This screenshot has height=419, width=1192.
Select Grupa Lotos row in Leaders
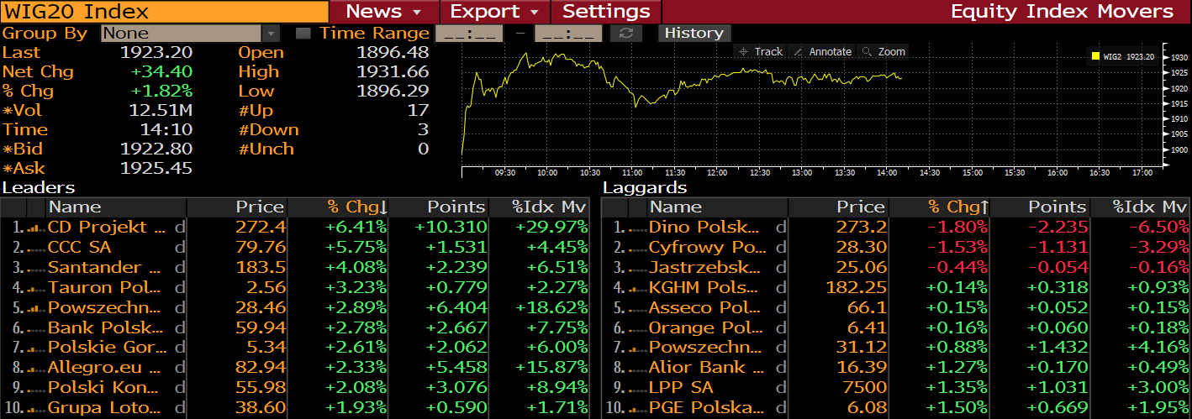(294, 408)
